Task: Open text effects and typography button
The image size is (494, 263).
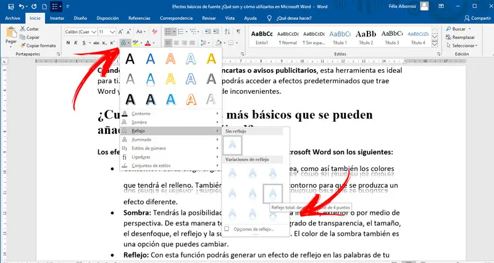Action: tap(124, 43)
